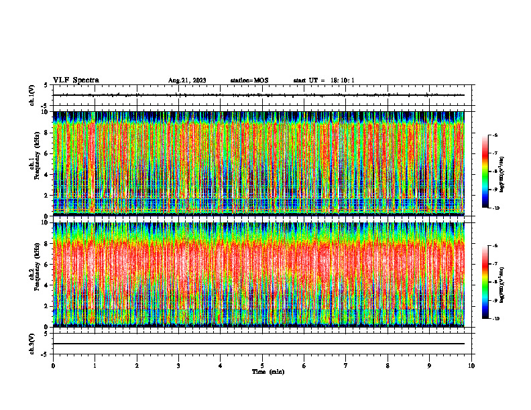Click the "10" tick on the time axis
The width and height of the screenshot is (531, 410).
pyautogui.click(x=471, y=366)
